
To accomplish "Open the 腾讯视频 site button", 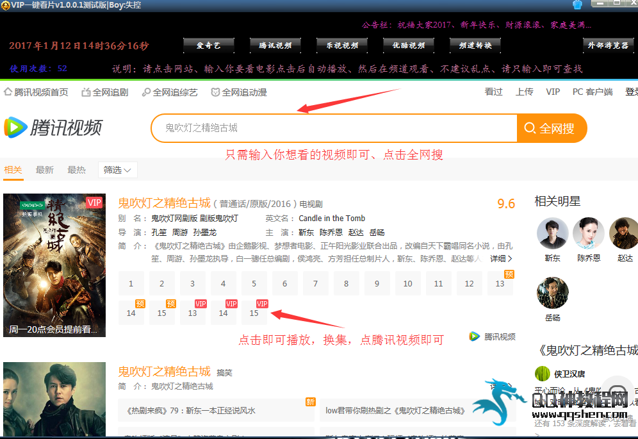I will point(275,46).
